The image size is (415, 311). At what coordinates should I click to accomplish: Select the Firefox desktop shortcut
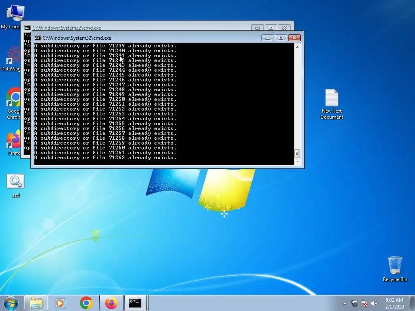point(14,142)
